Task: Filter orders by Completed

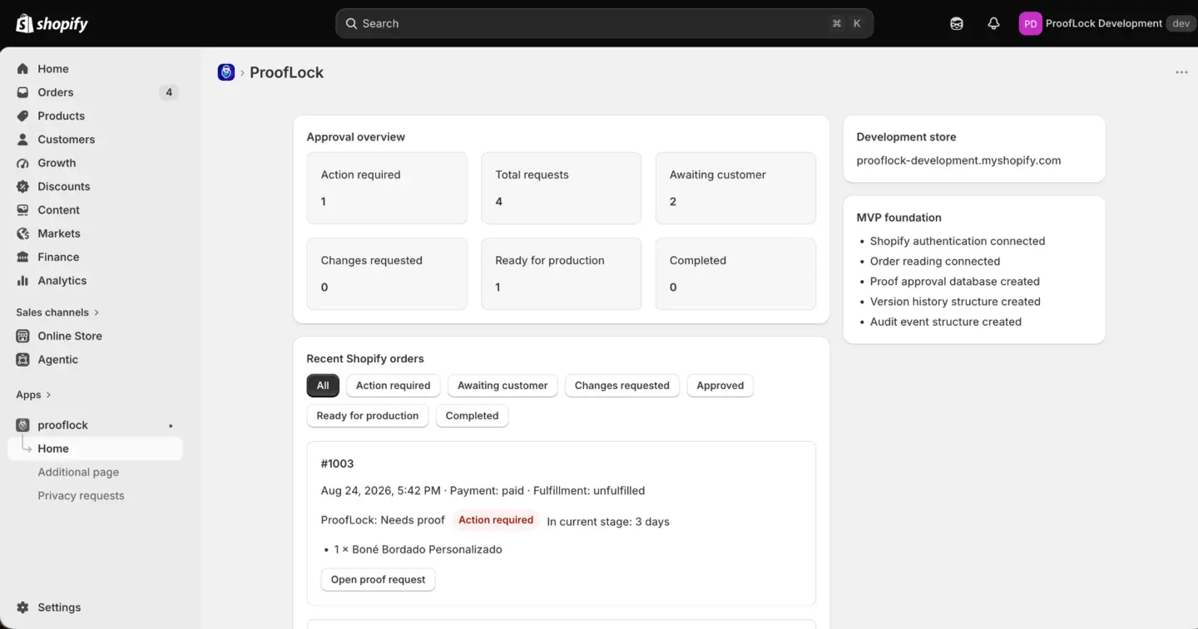Action: [472, 415]
